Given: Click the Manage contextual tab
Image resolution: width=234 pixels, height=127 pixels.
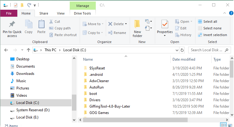Looking at the screenshot, I should 83,6.
